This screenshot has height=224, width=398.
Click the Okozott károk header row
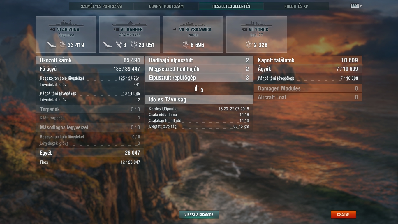click(x=90, y=60)
